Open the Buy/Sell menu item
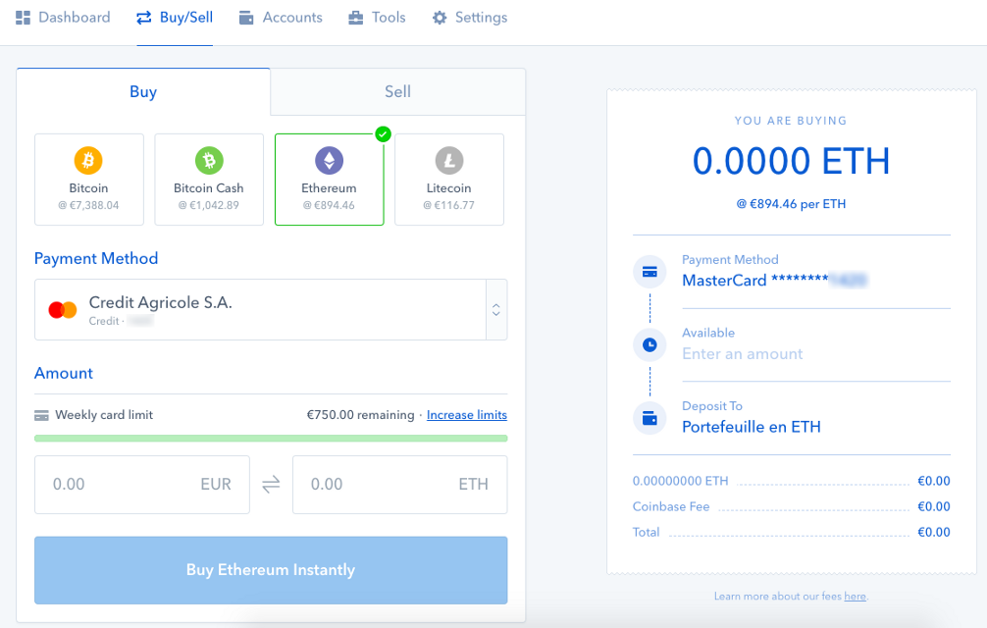Image resolution: width=987 pixels, height=628 pixels. (x=175, y=18)
